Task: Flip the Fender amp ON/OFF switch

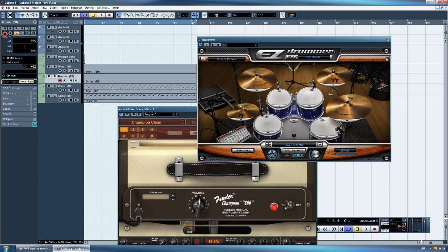Action: point(289,205)
